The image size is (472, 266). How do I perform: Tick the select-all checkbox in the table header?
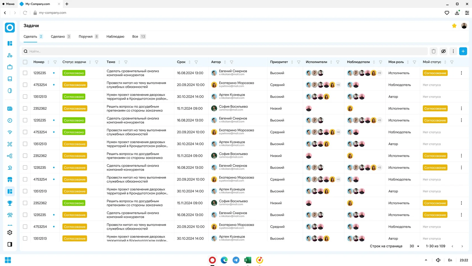25,62
